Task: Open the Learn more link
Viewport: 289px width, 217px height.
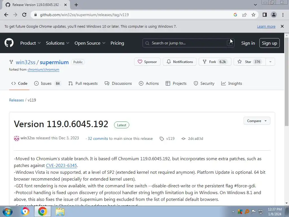Action: [266, 26]
